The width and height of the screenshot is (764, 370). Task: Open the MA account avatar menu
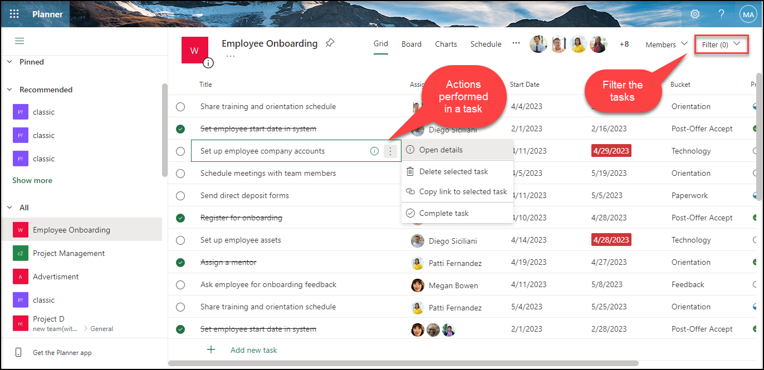tap(748, 14)
